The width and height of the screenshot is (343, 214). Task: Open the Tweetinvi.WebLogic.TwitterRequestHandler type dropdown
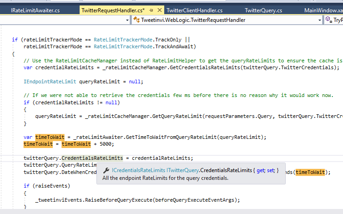pyautogui.click(x=319, y=20)
